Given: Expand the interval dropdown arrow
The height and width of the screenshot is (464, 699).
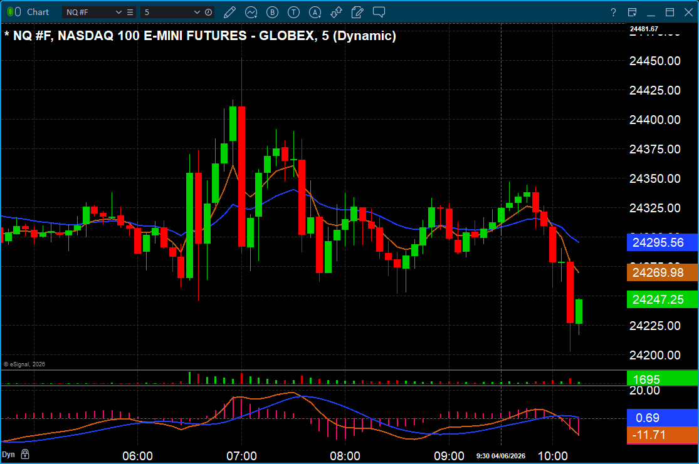Looking at the screenshot, I should [x=197, y=13].
